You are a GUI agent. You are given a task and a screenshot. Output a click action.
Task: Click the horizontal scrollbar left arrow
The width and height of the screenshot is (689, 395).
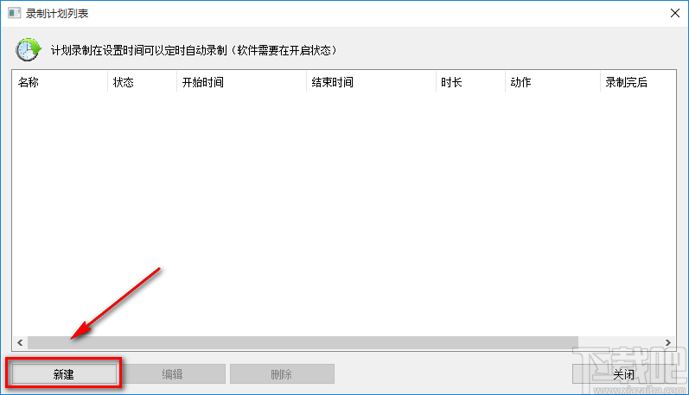tap(20, 343)
